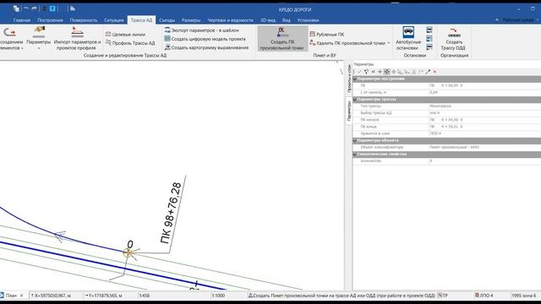Viewport: 541px width, 304px height.
Task: Click Создать картограмму выравнивания
Action: (206, 47)
